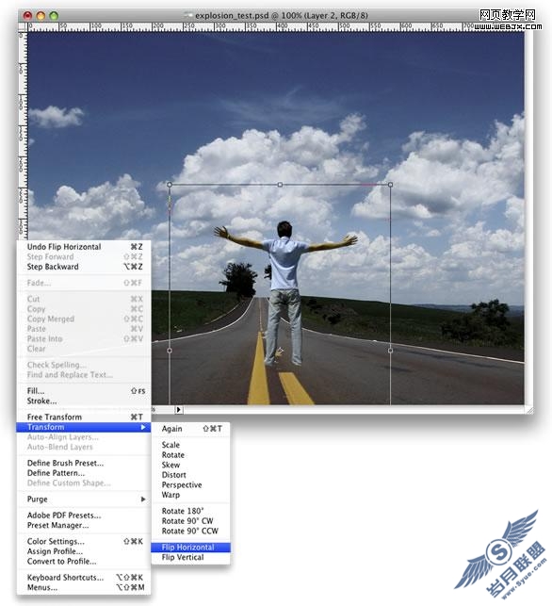Click the status bar arrow button
This screenshot has height=606, width=552.
178,410
